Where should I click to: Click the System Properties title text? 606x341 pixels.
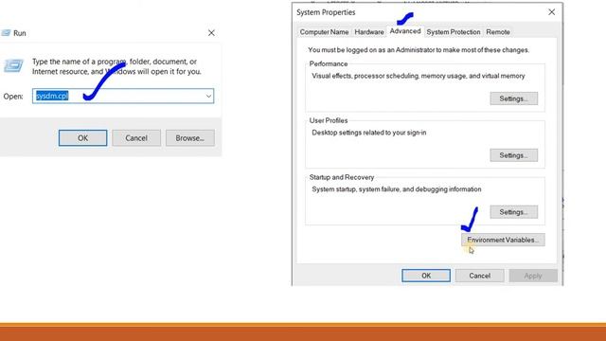click(x=326, y=12)
